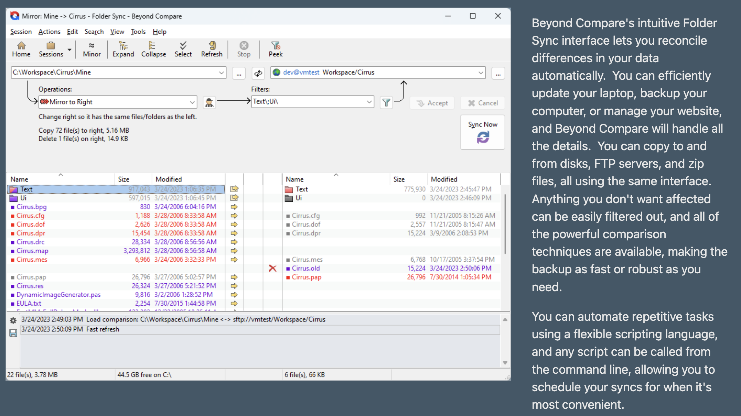Click red X delete mark for Cirrus.old

click(x=272, y=269)
